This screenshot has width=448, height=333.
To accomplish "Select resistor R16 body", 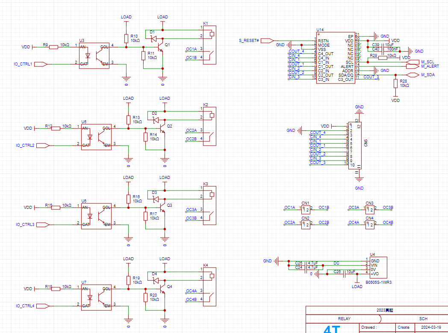I will pos(129,199).
